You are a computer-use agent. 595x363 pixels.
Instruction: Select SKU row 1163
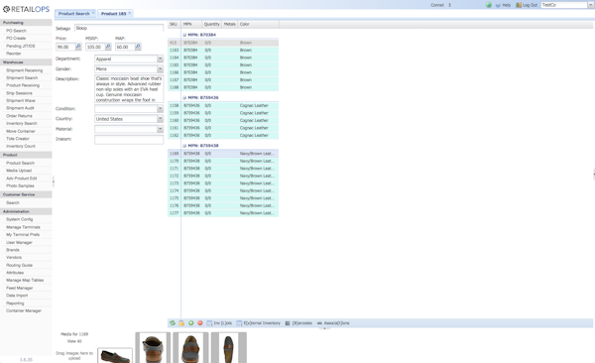[223, 51]
